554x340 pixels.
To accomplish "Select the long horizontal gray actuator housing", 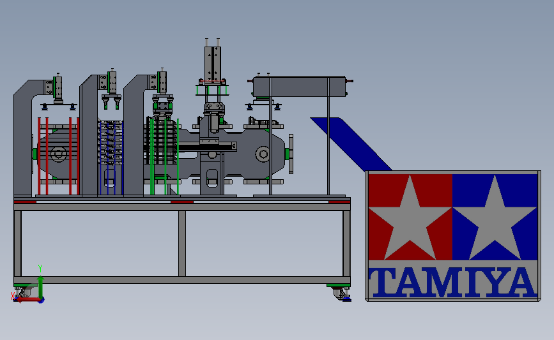I will (x=299, y=86).
